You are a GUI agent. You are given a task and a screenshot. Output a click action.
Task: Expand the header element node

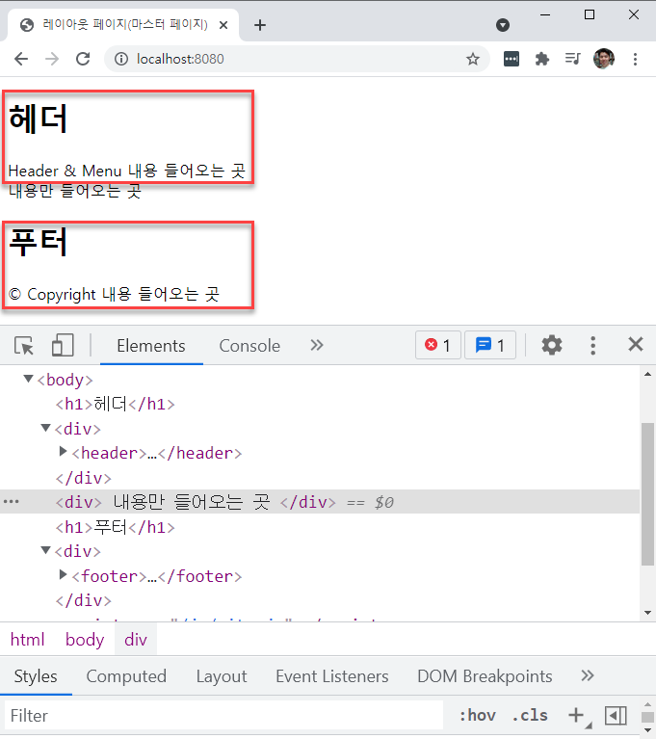click(64, 452)
